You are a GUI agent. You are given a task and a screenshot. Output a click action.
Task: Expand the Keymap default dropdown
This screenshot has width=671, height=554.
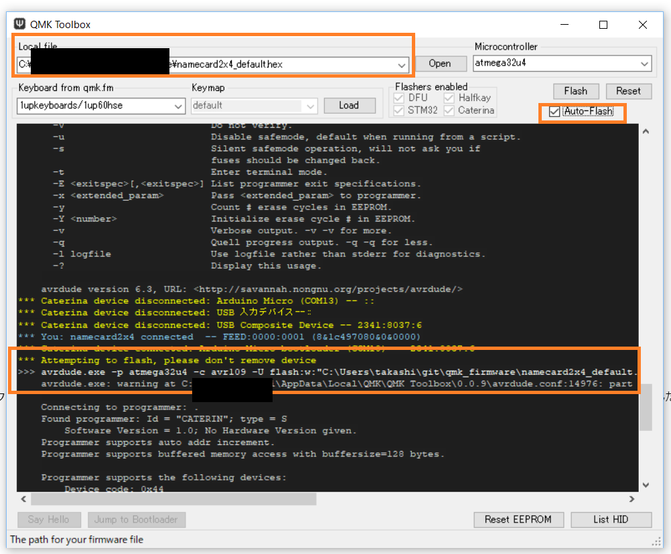[311, 106]
